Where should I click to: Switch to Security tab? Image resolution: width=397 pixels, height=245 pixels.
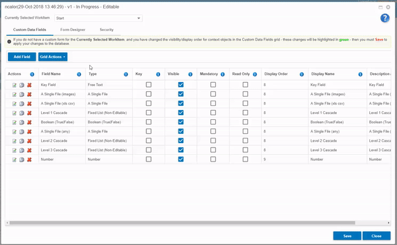(x=107, y=30)
